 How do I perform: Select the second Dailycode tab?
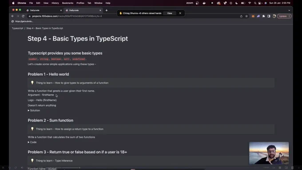pos(83,10)
